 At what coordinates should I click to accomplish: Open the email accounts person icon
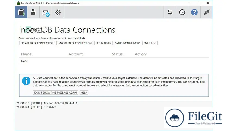point(33,12)
